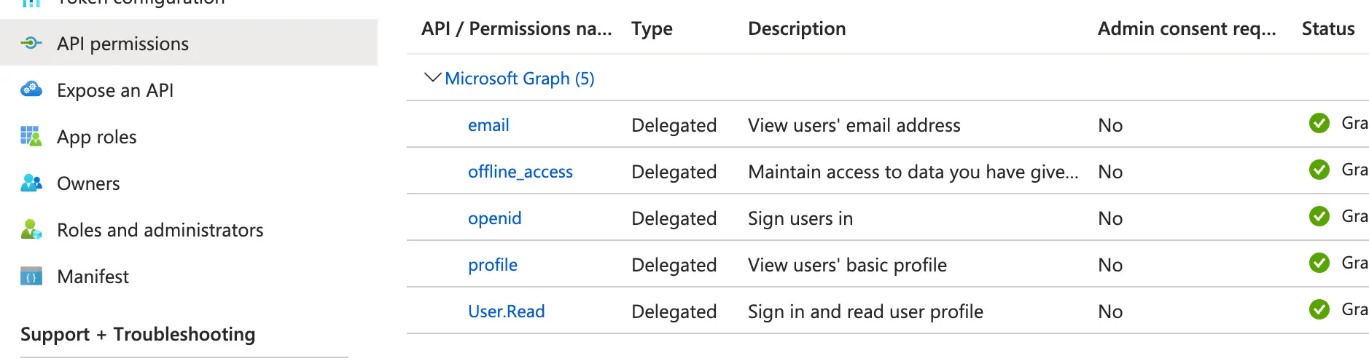Click the Roles and administrators icon
Screen dimensions: 1369x361
click(31, 229)
